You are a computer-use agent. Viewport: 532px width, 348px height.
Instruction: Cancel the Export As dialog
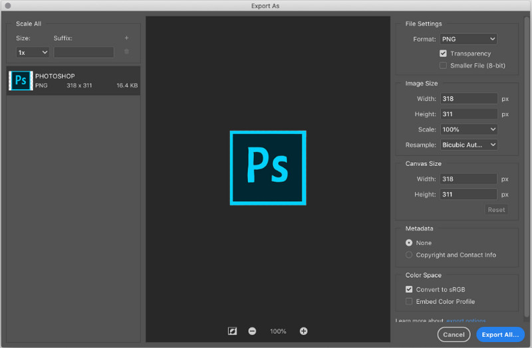(454, 335)
